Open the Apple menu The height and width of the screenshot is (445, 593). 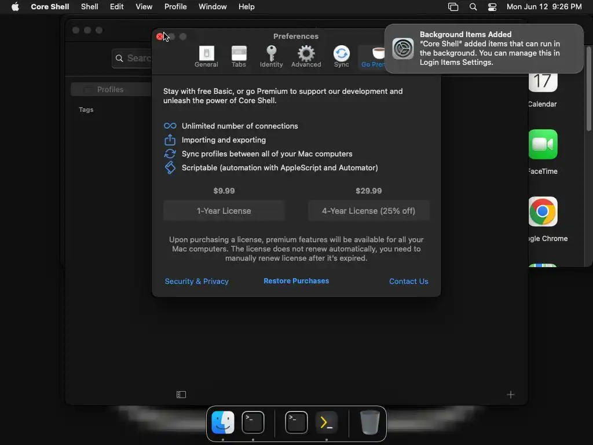pyautogui.click(x=15, y=7)
